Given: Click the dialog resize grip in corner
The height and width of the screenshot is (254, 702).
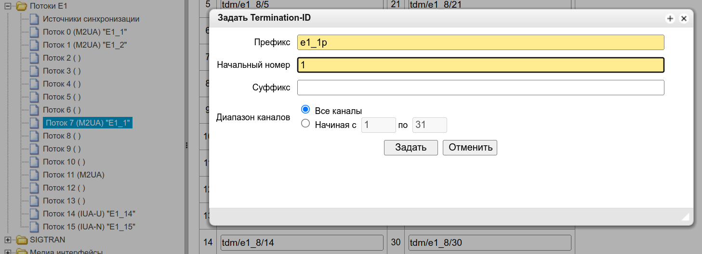Looking at the screenshot, I should click(x=685, y=217).
